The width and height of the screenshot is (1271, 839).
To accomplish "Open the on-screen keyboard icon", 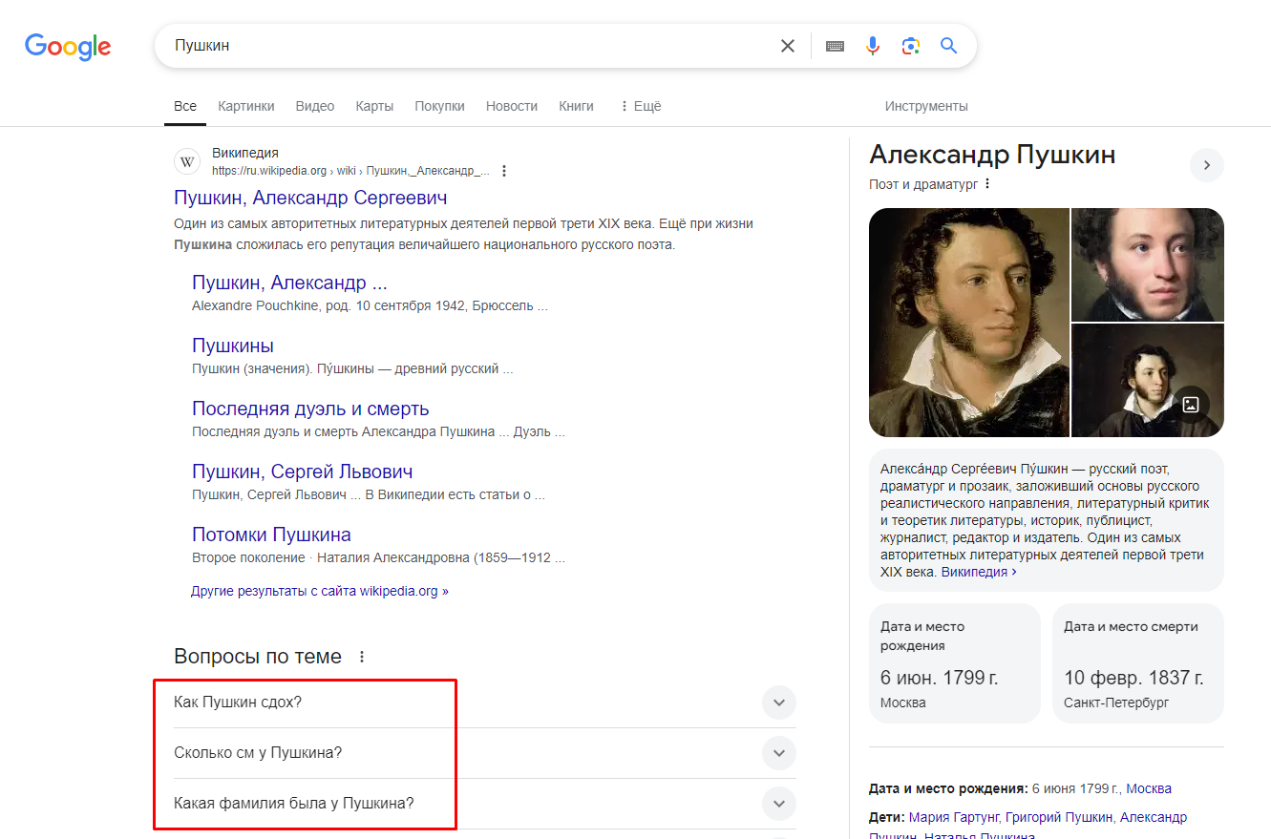I will [835, 46].
